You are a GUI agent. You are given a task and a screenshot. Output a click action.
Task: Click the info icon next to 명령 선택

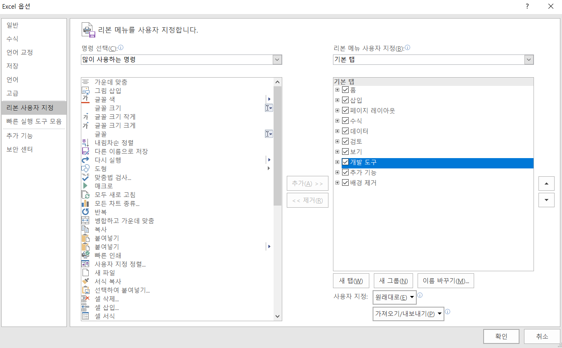121,47
